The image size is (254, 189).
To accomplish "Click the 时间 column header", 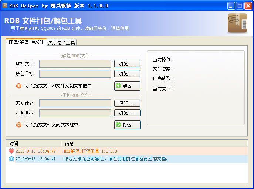I will click(x=33, y=143).
